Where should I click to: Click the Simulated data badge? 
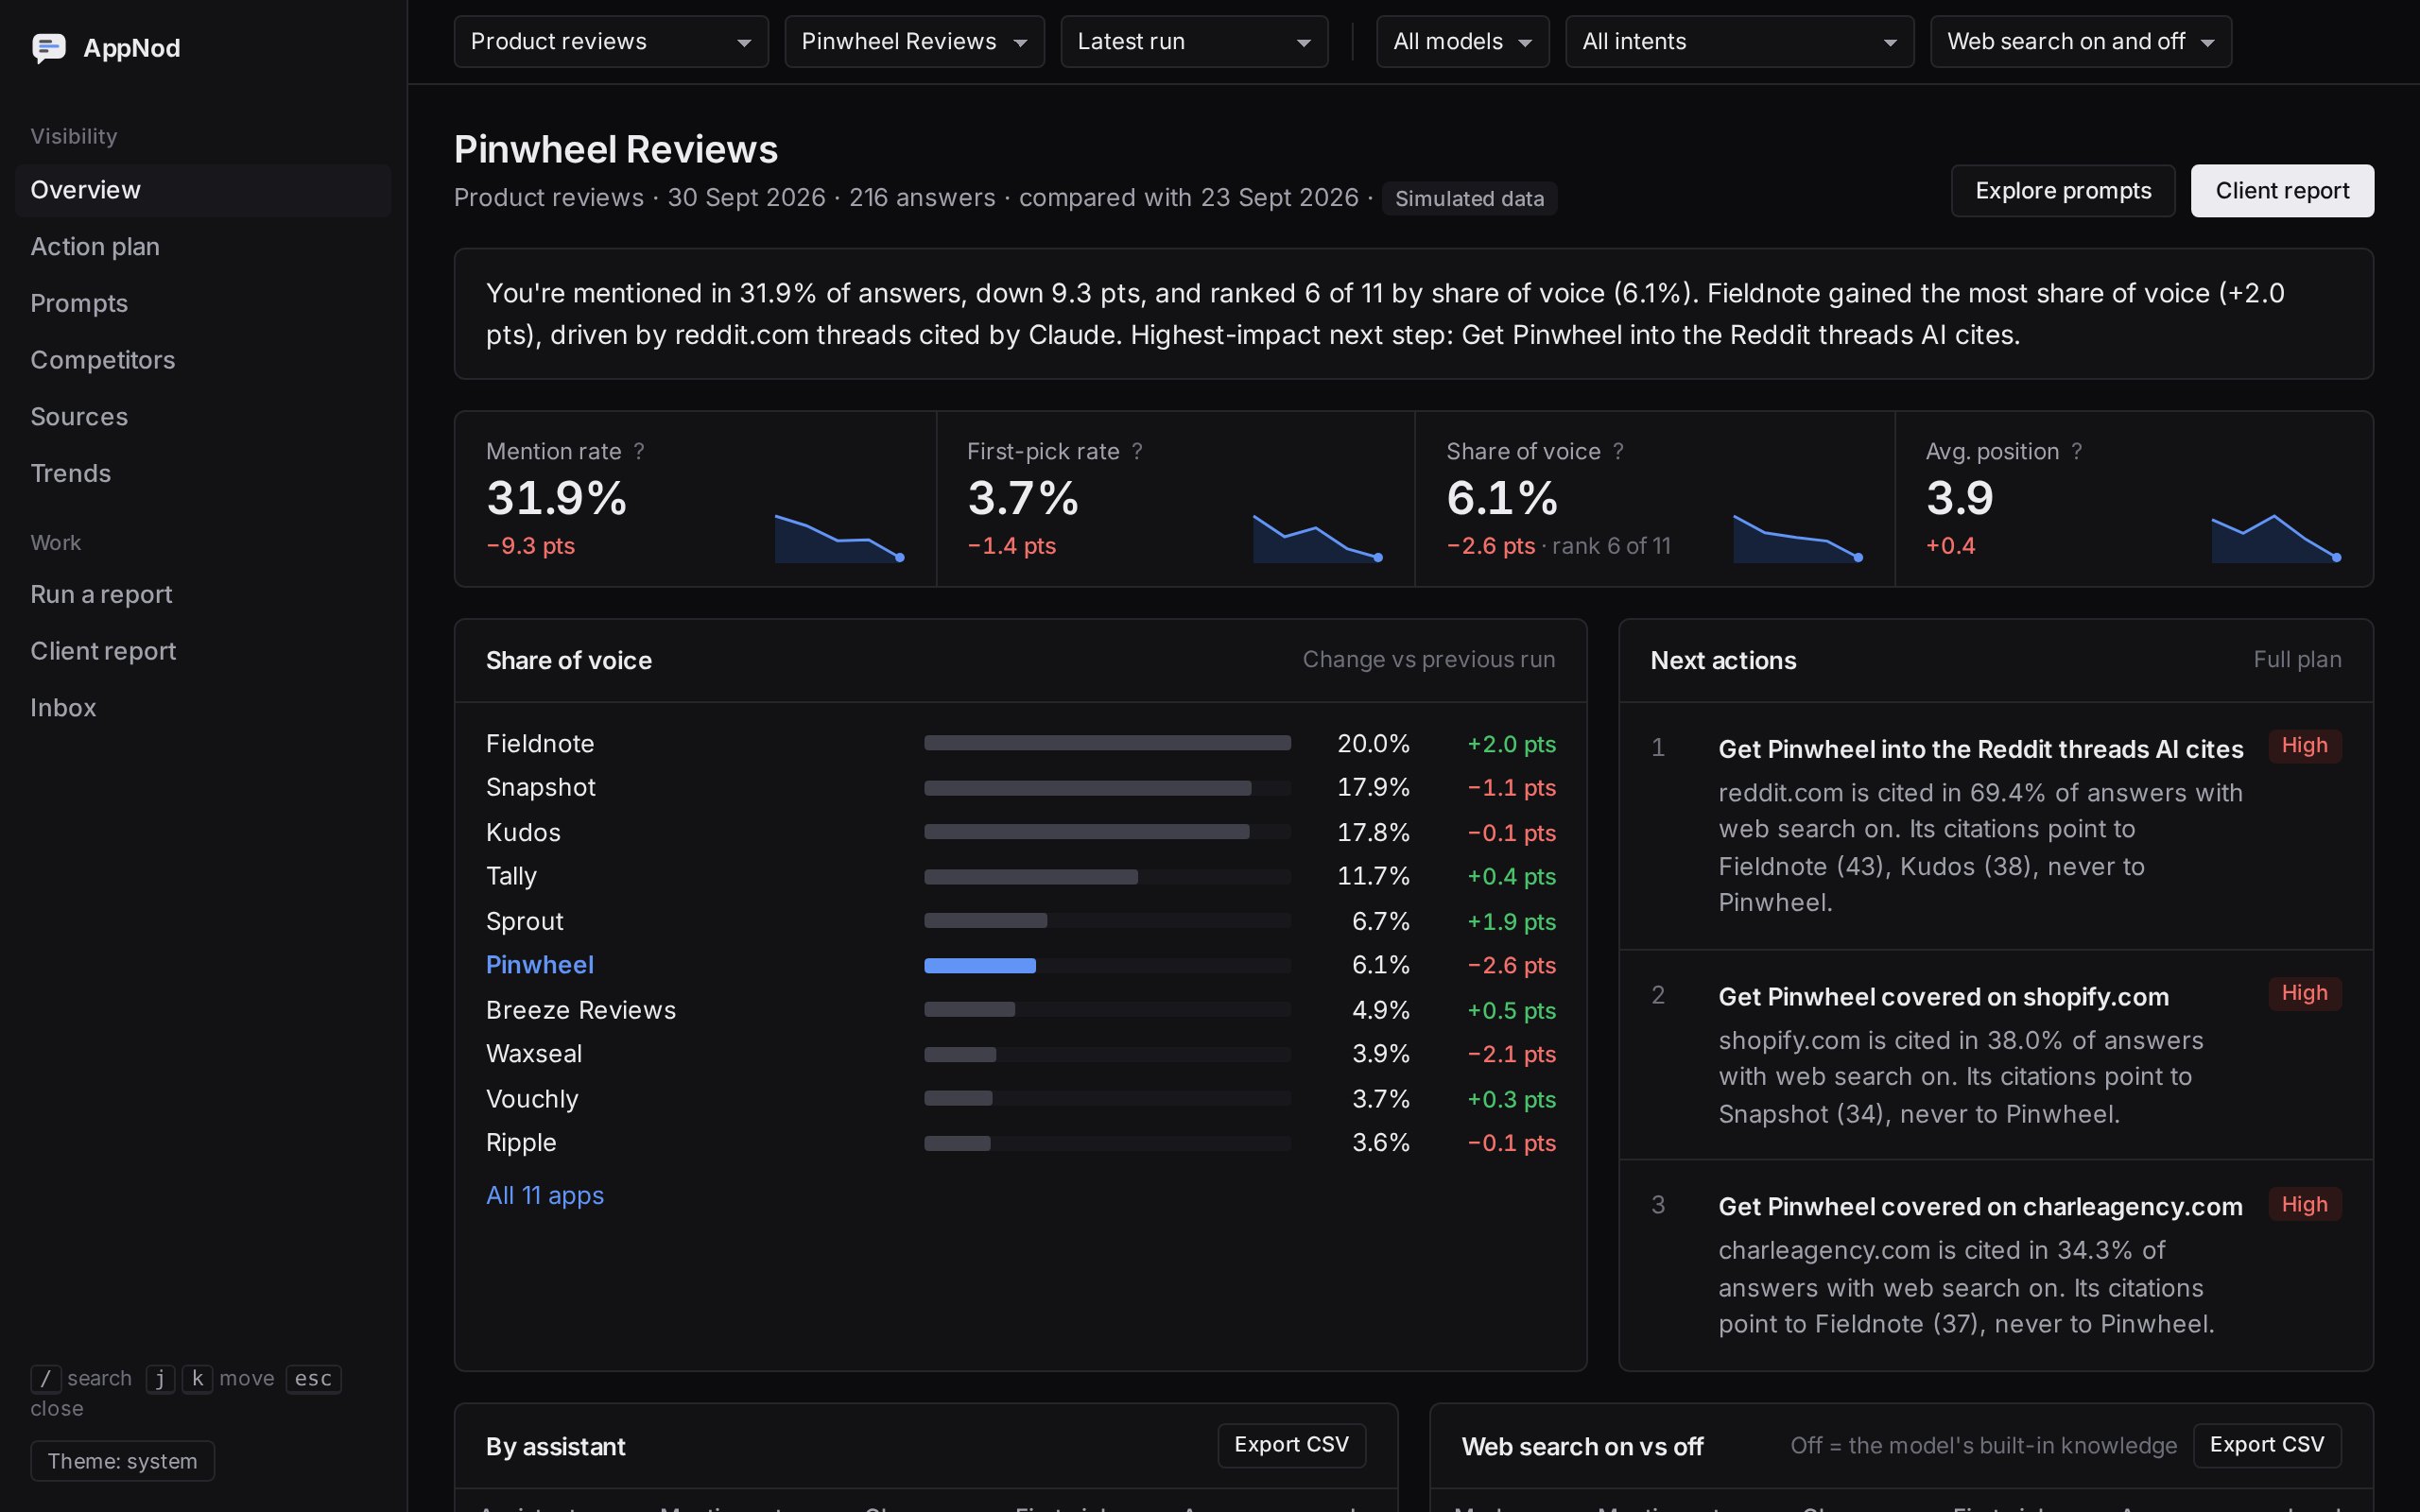1469,199
